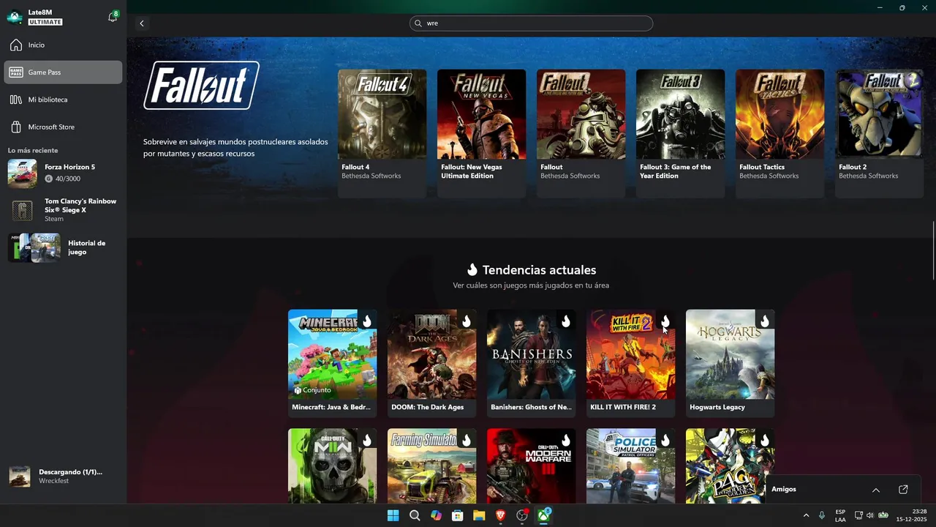Open Call of Duty Modern Warfare III card
This screenshot has width=936, height=527.
531,466
